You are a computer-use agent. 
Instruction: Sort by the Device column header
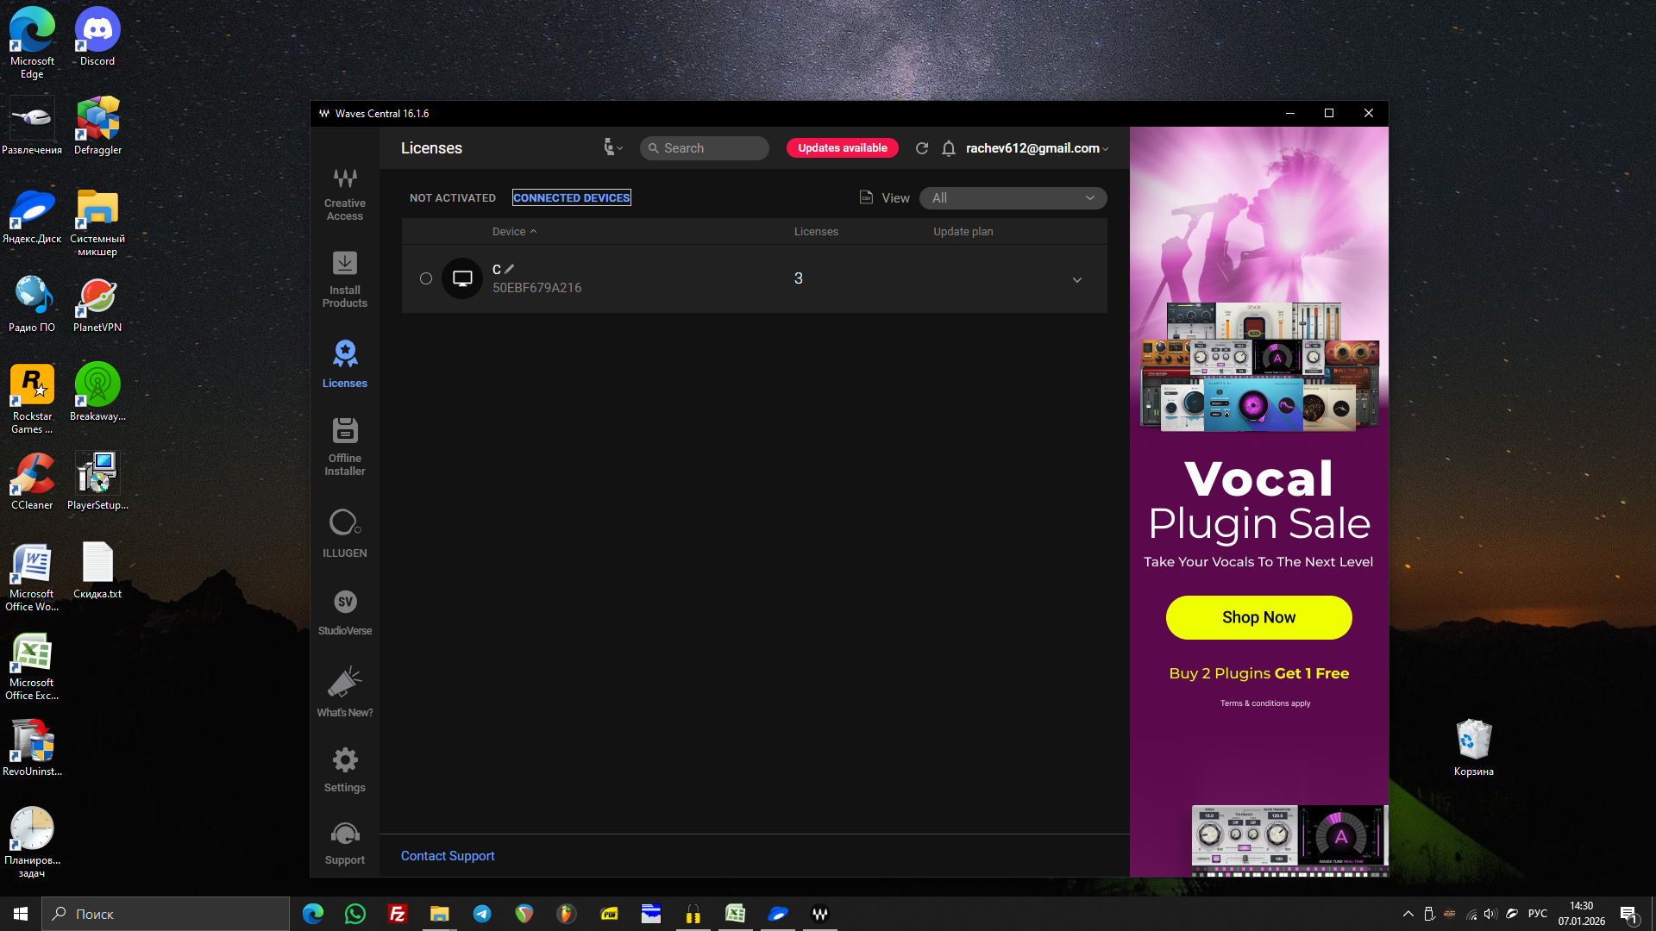click(x=509, y=232)
